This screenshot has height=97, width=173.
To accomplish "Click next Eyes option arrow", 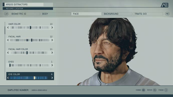I will point(52,65).
